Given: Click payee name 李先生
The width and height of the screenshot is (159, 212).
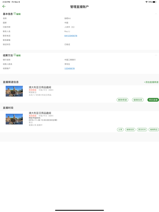Looking at the screenshot, I should pyautogui.click(x=67, y=64).
